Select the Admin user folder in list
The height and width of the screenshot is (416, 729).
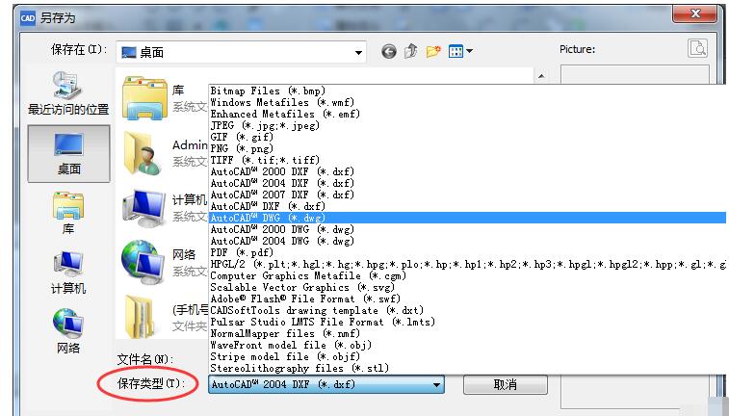(165, 153)
